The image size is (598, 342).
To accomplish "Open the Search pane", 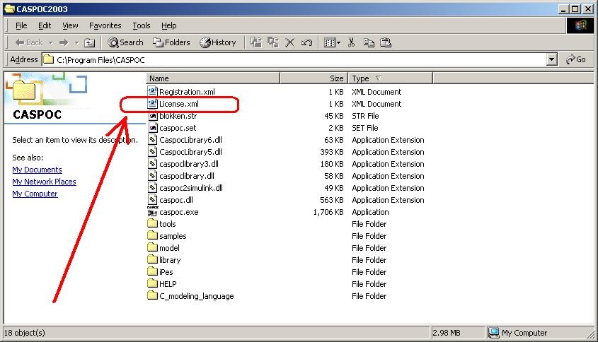I will click(125, 42).
